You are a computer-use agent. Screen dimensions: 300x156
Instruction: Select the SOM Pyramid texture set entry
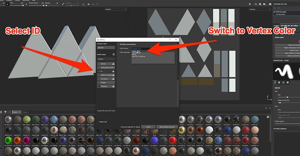pos(286,13)
